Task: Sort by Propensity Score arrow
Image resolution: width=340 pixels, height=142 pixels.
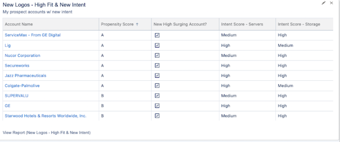Action: (x=137, y=24)
